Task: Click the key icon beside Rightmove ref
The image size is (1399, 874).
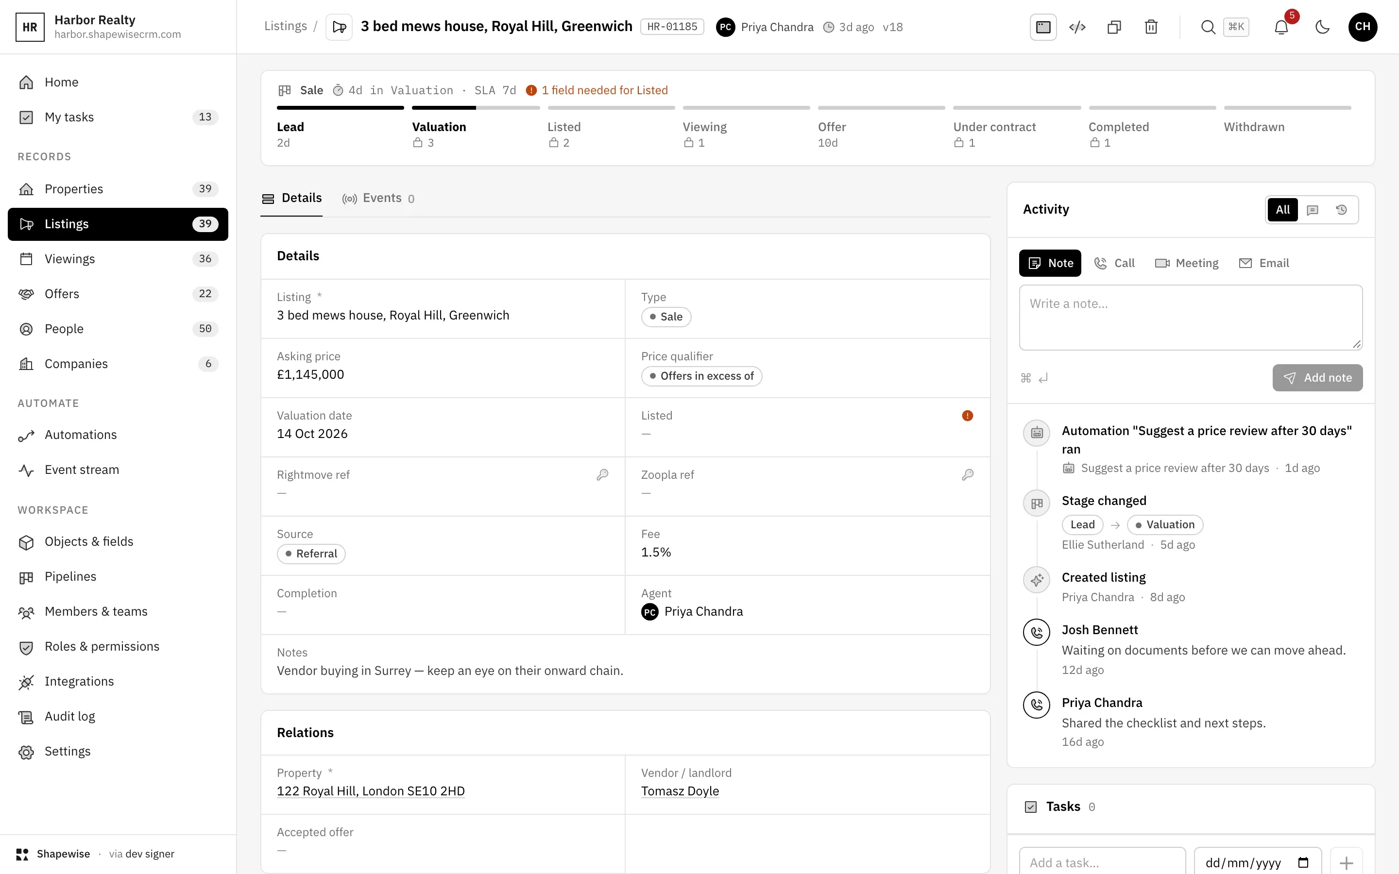Action: tap(602, 474)
